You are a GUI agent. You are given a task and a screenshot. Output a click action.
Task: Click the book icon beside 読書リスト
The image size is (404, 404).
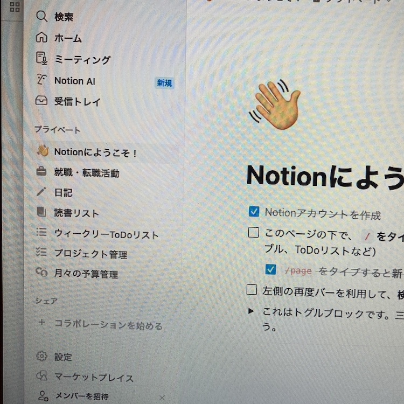41,212
